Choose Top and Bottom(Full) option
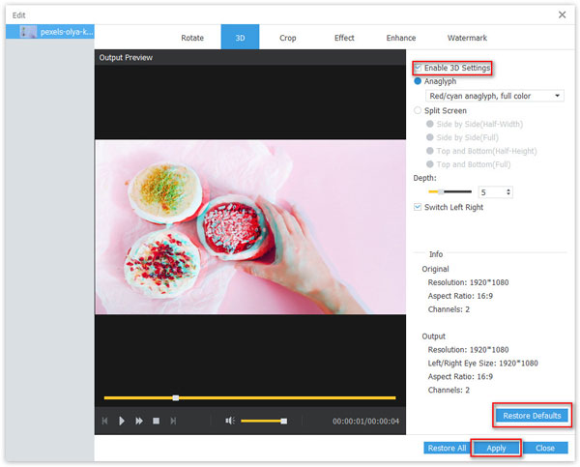The image size is (580, 467). click(x=429, y=164)
